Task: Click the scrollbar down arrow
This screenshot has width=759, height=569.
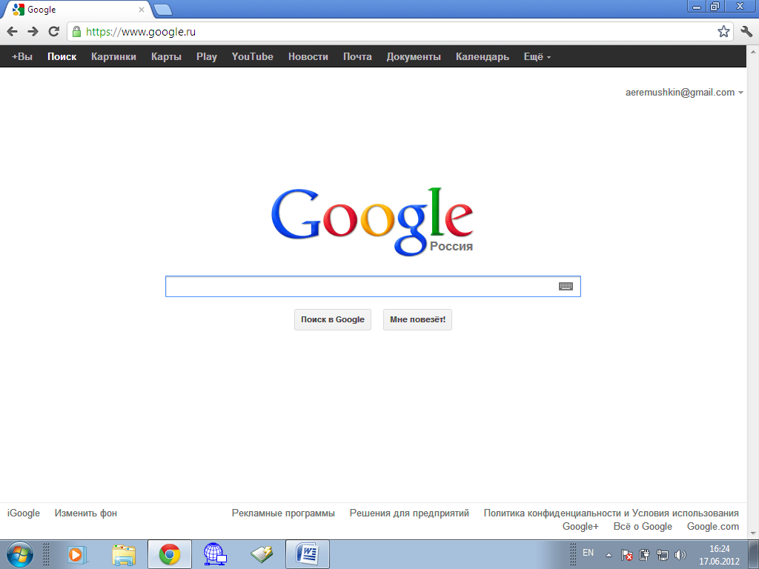Action: tap(753, 533)
